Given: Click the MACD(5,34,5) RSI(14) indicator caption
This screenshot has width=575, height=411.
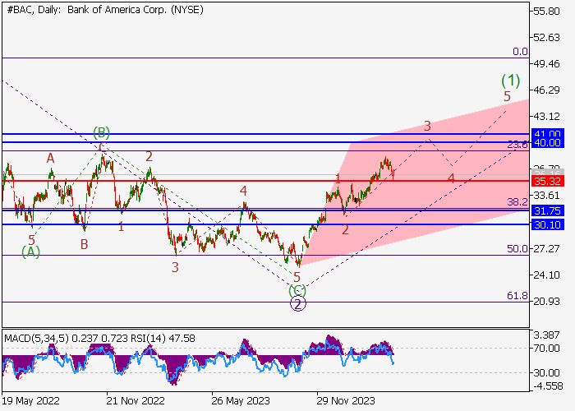Looking at the screenshot, I should click(x=99, y=338).
